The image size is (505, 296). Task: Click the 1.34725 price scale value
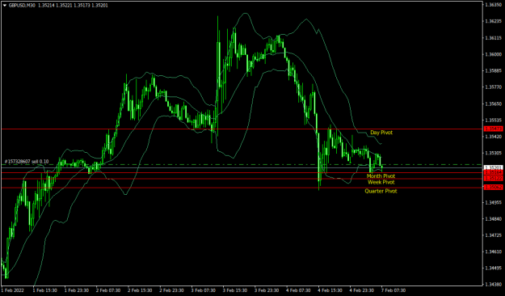tap(494, 235)
